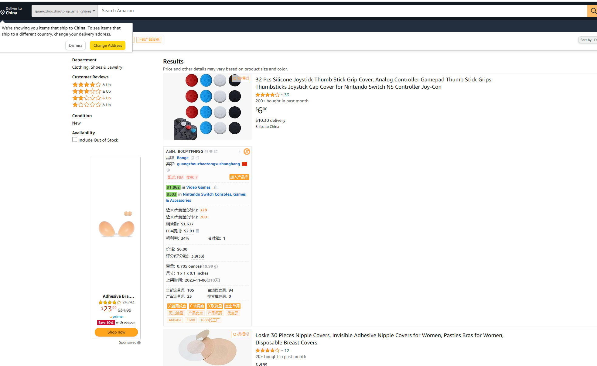The width and height of the screenshot is (597, 366).
Task: Click the orange SellerSprite logo icon
Action: click(247, 152)
